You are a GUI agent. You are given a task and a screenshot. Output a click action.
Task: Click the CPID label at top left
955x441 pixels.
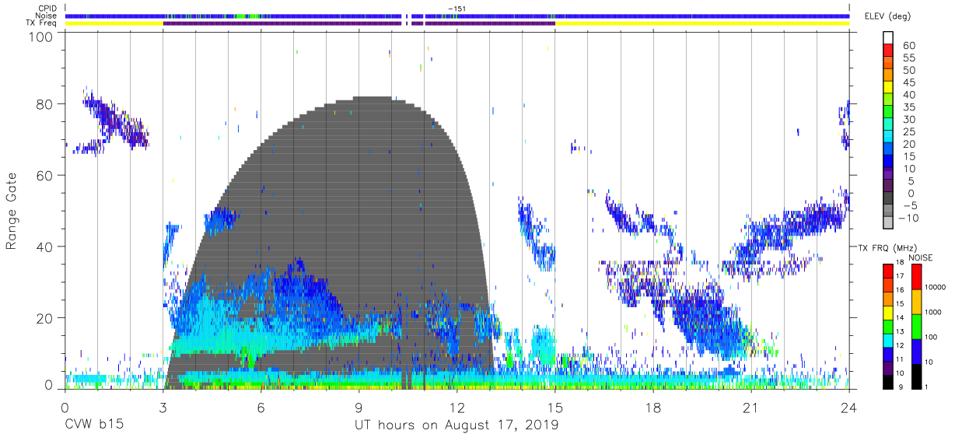[x=47, y=8]
